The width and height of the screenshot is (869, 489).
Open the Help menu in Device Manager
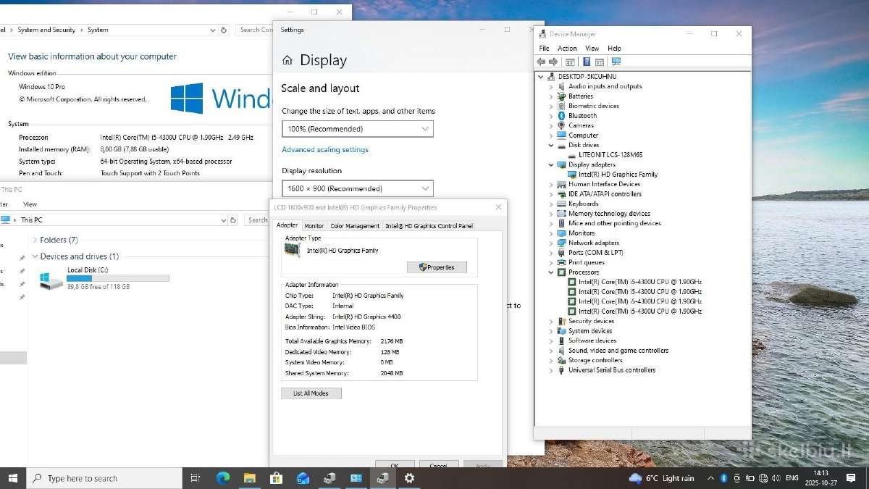pos(614,49)
